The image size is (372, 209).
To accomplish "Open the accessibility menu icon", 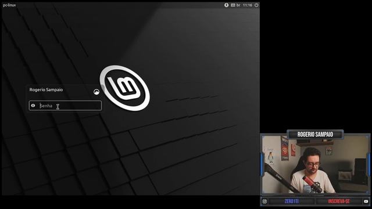I will [226, 5].
